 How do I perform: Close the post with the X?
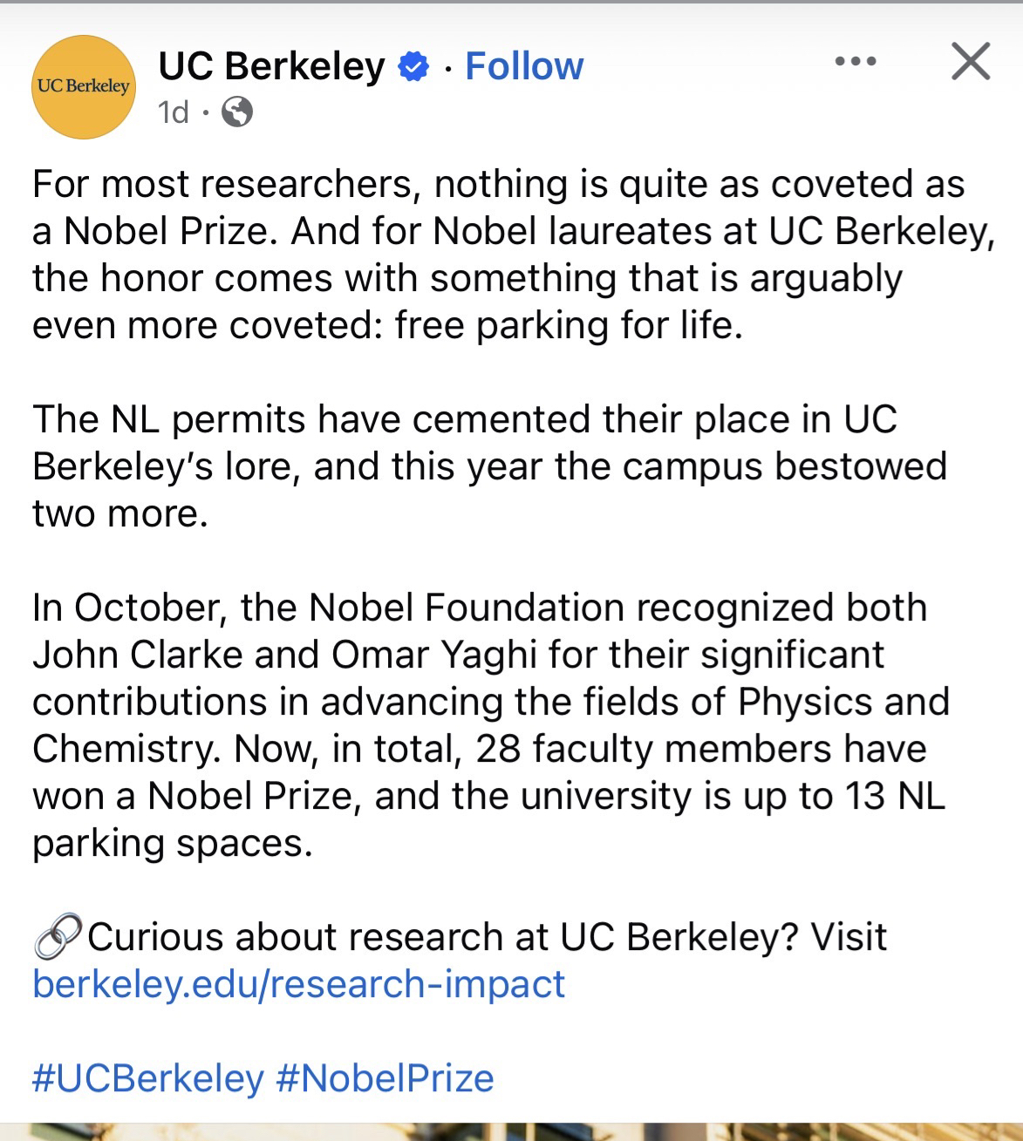click(x=970, y=62)
